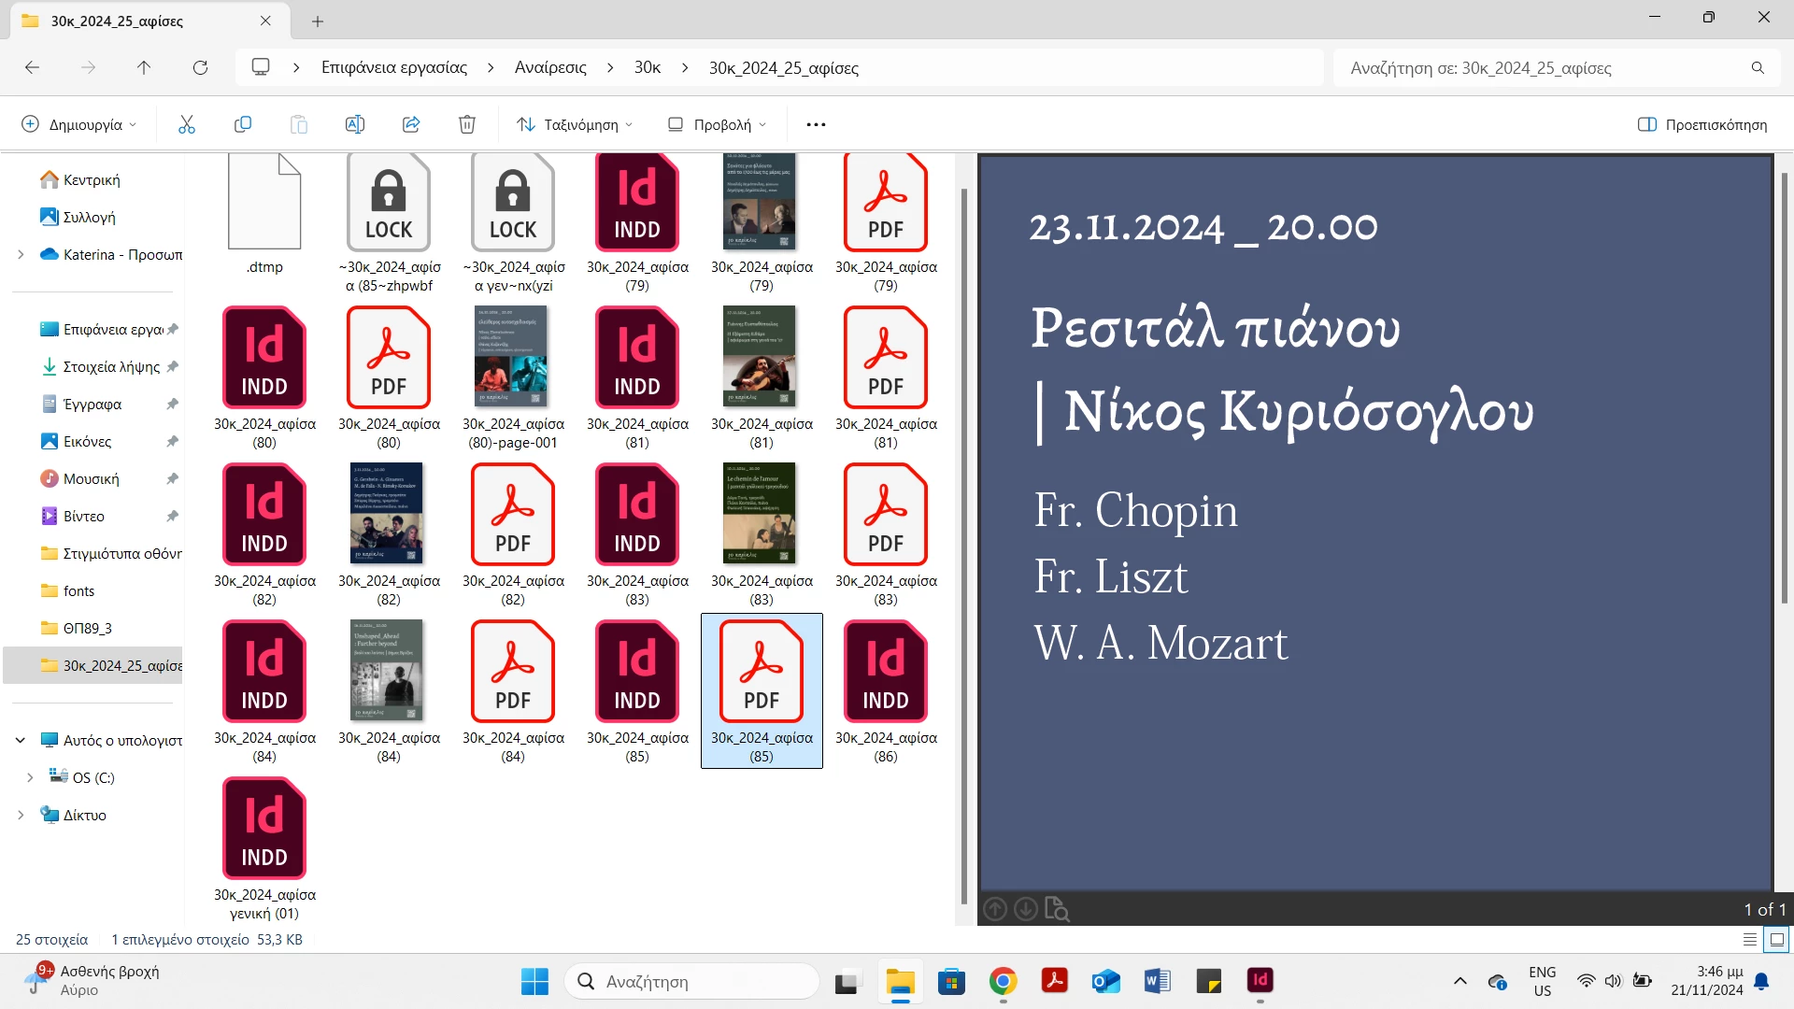Switch to large thumbnails view layout
Screen dimensions: 1794x1009
1776,940
